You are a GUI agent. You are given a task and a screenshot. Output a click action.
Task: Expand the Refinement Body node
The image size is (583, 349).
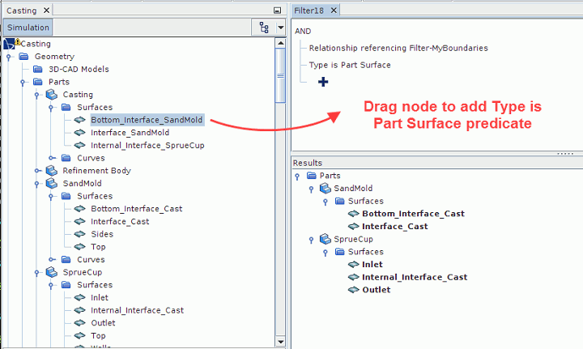coord(37,171)
